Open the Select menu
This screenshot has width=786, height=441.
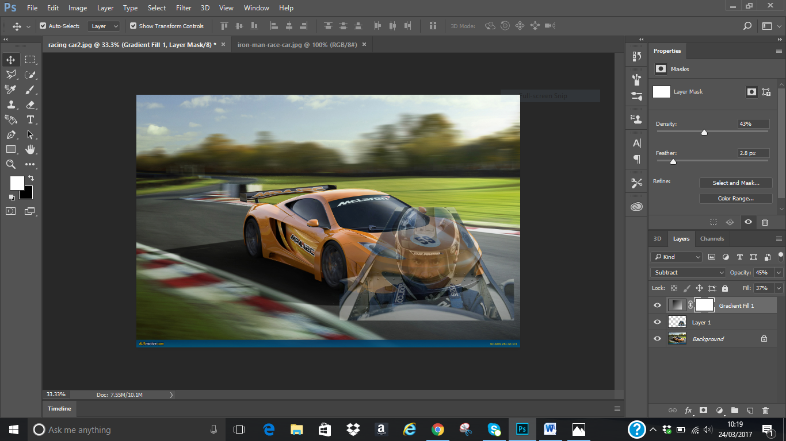157,8
